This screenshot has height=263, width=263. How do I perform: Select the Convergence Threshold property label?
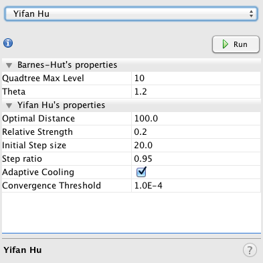pos(52,186)
